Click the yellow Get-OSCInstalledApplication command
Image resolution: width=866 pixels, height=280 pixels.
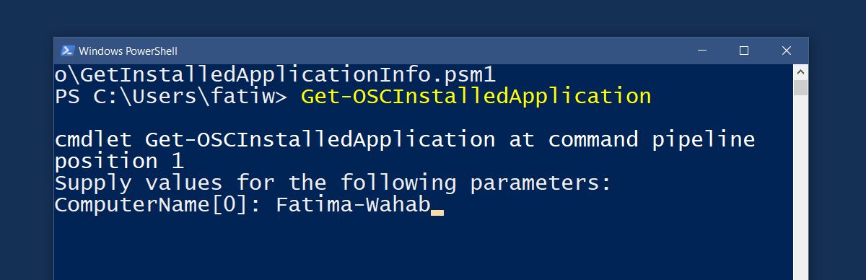click(x=476, y=97)
